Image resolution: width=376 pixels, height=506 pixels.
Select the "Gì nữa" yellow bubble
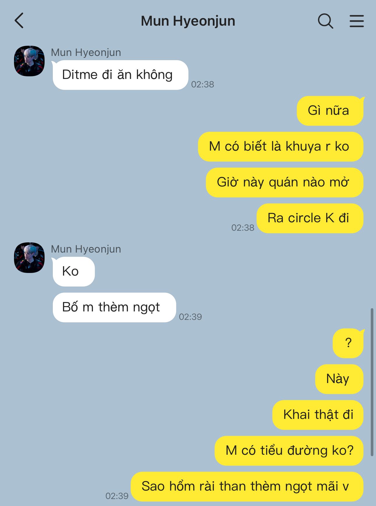point(330,111)
